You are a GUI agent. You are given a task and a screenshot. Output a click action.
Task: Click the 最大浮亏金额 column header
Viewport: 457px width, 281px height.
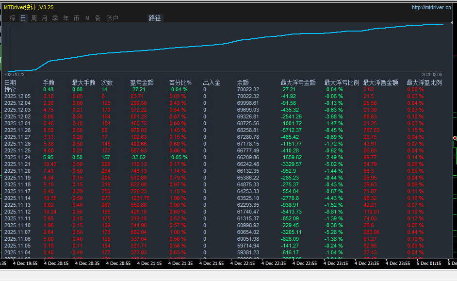point(298,83)
